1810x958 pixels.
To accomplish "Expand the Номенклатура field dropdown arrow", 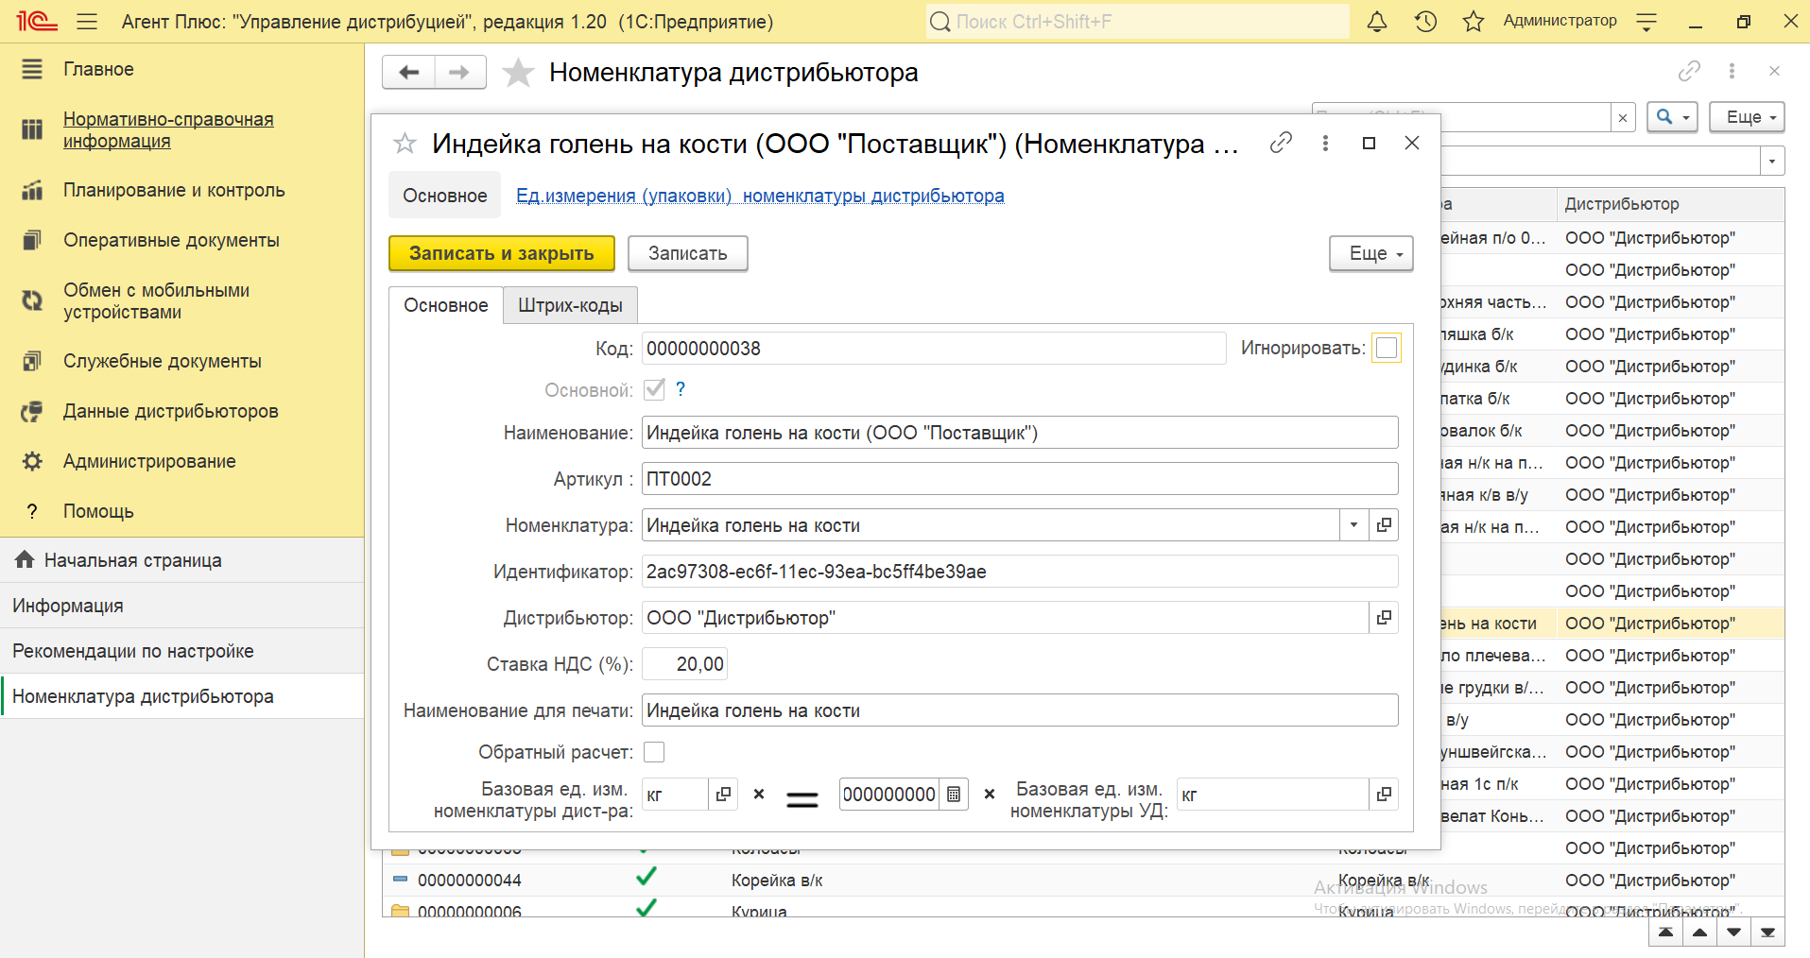I will (x=1354, y=524).
